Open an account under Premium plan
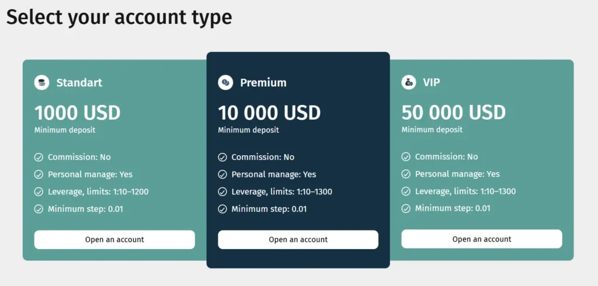This screenshot has width=598, height=286. (298, 239)
